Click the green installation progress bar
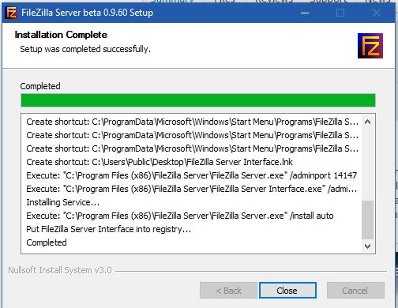398x308 pixels. [x=198, y=100]
